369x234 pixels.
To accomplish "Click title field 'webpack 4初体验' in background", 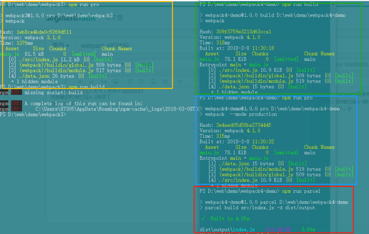I will pos(105,45).
